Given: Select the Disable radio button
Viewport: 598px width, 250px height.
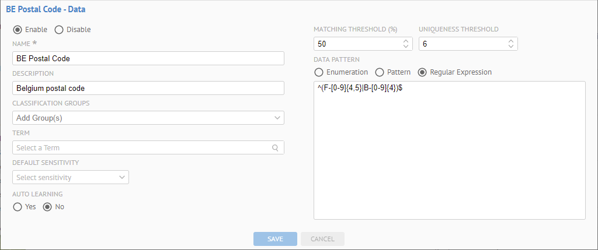Looking at the screenshot, I should [59, 29].
